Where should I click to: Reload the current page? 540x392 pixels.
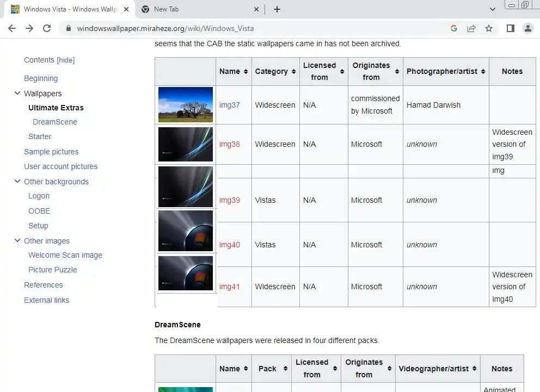47,28
